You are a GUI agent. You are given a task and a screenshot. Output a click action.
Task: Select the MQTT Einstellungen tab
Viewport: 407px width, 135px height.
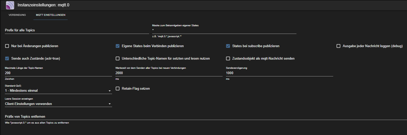(x=51, y=15)
